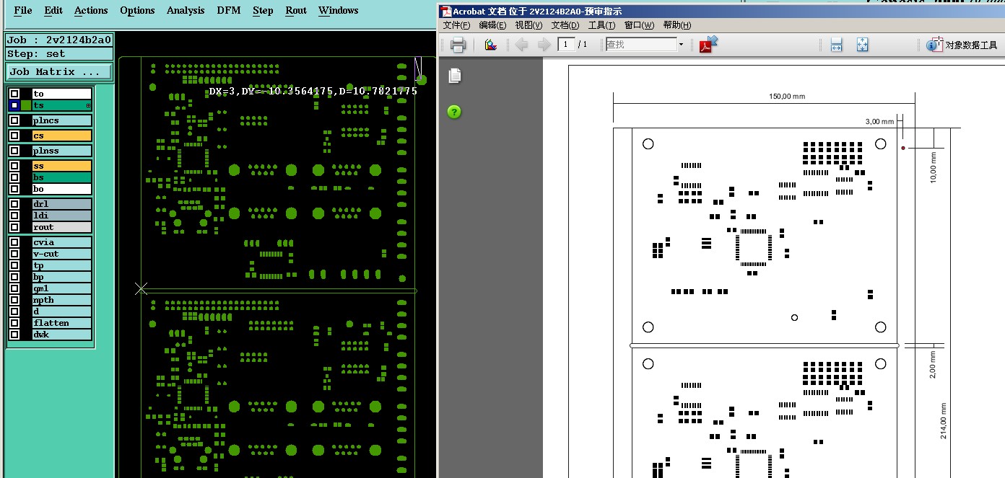Open Acrobat 帮助(H) menu
The width and height of the screenshot is (1005, 478).
point(676,25)
